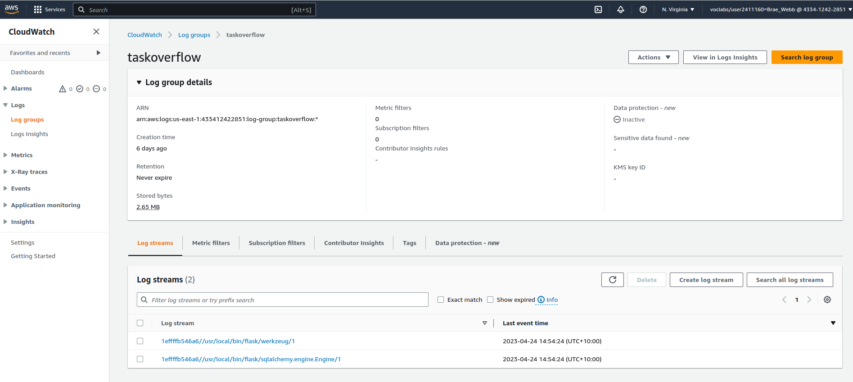The width and height of the screenshot is (853, 382).
Task: Switch to the Log streams tab
Action: (x=155, y=243)
